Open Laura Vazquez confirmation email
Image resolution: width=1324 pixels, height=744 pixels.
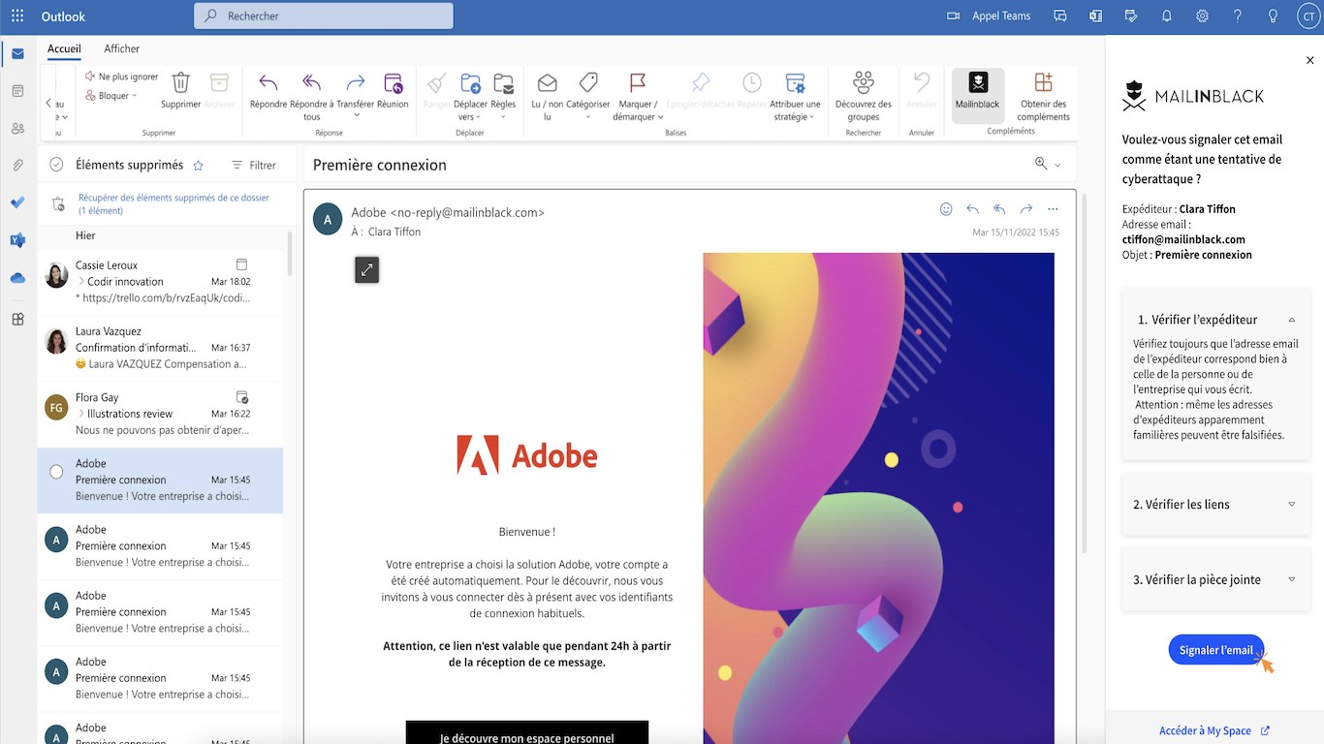(161, 348)
